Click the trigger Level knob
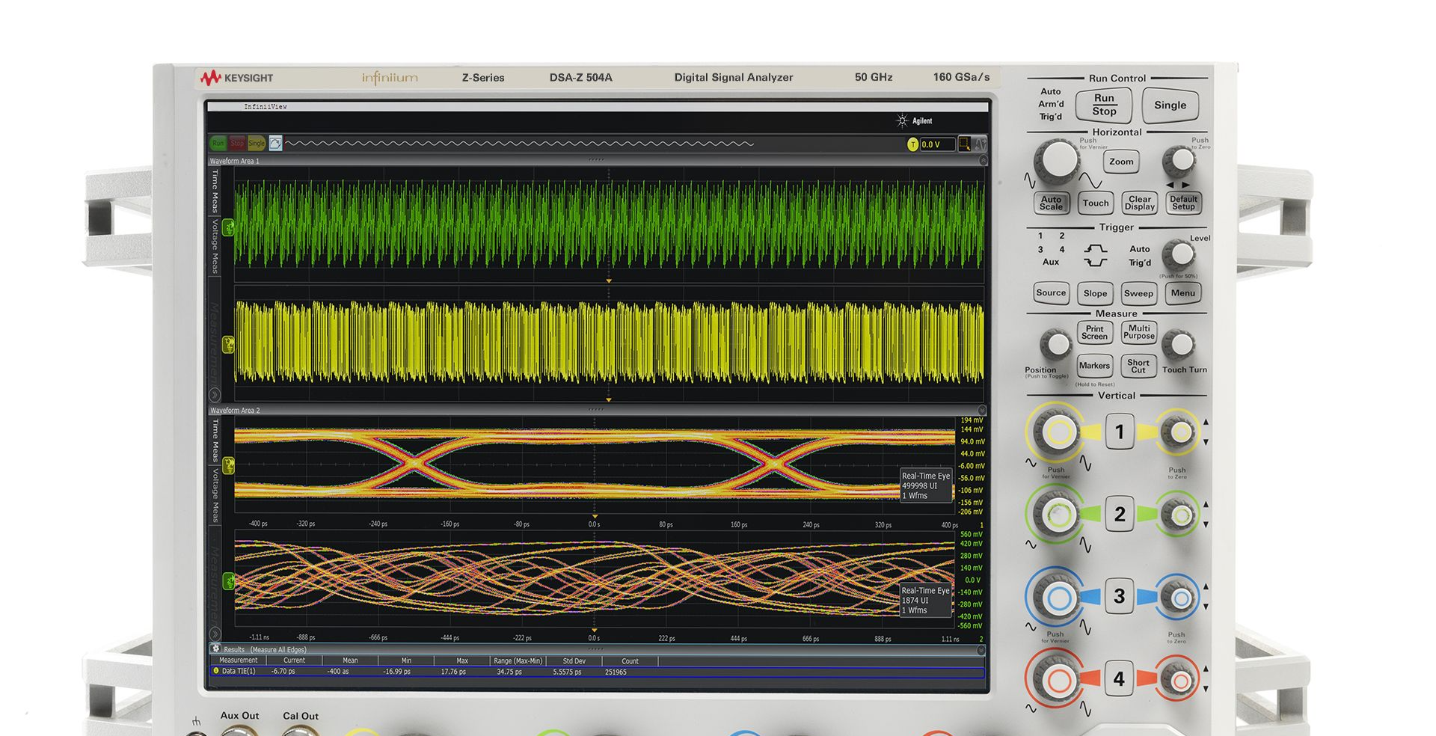The height and width of the screenshot is (736, 1436). point(1180,255)
